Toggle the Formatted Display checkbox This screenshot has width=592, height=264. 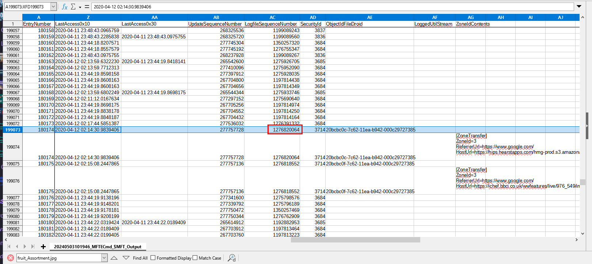click(153, 258)
